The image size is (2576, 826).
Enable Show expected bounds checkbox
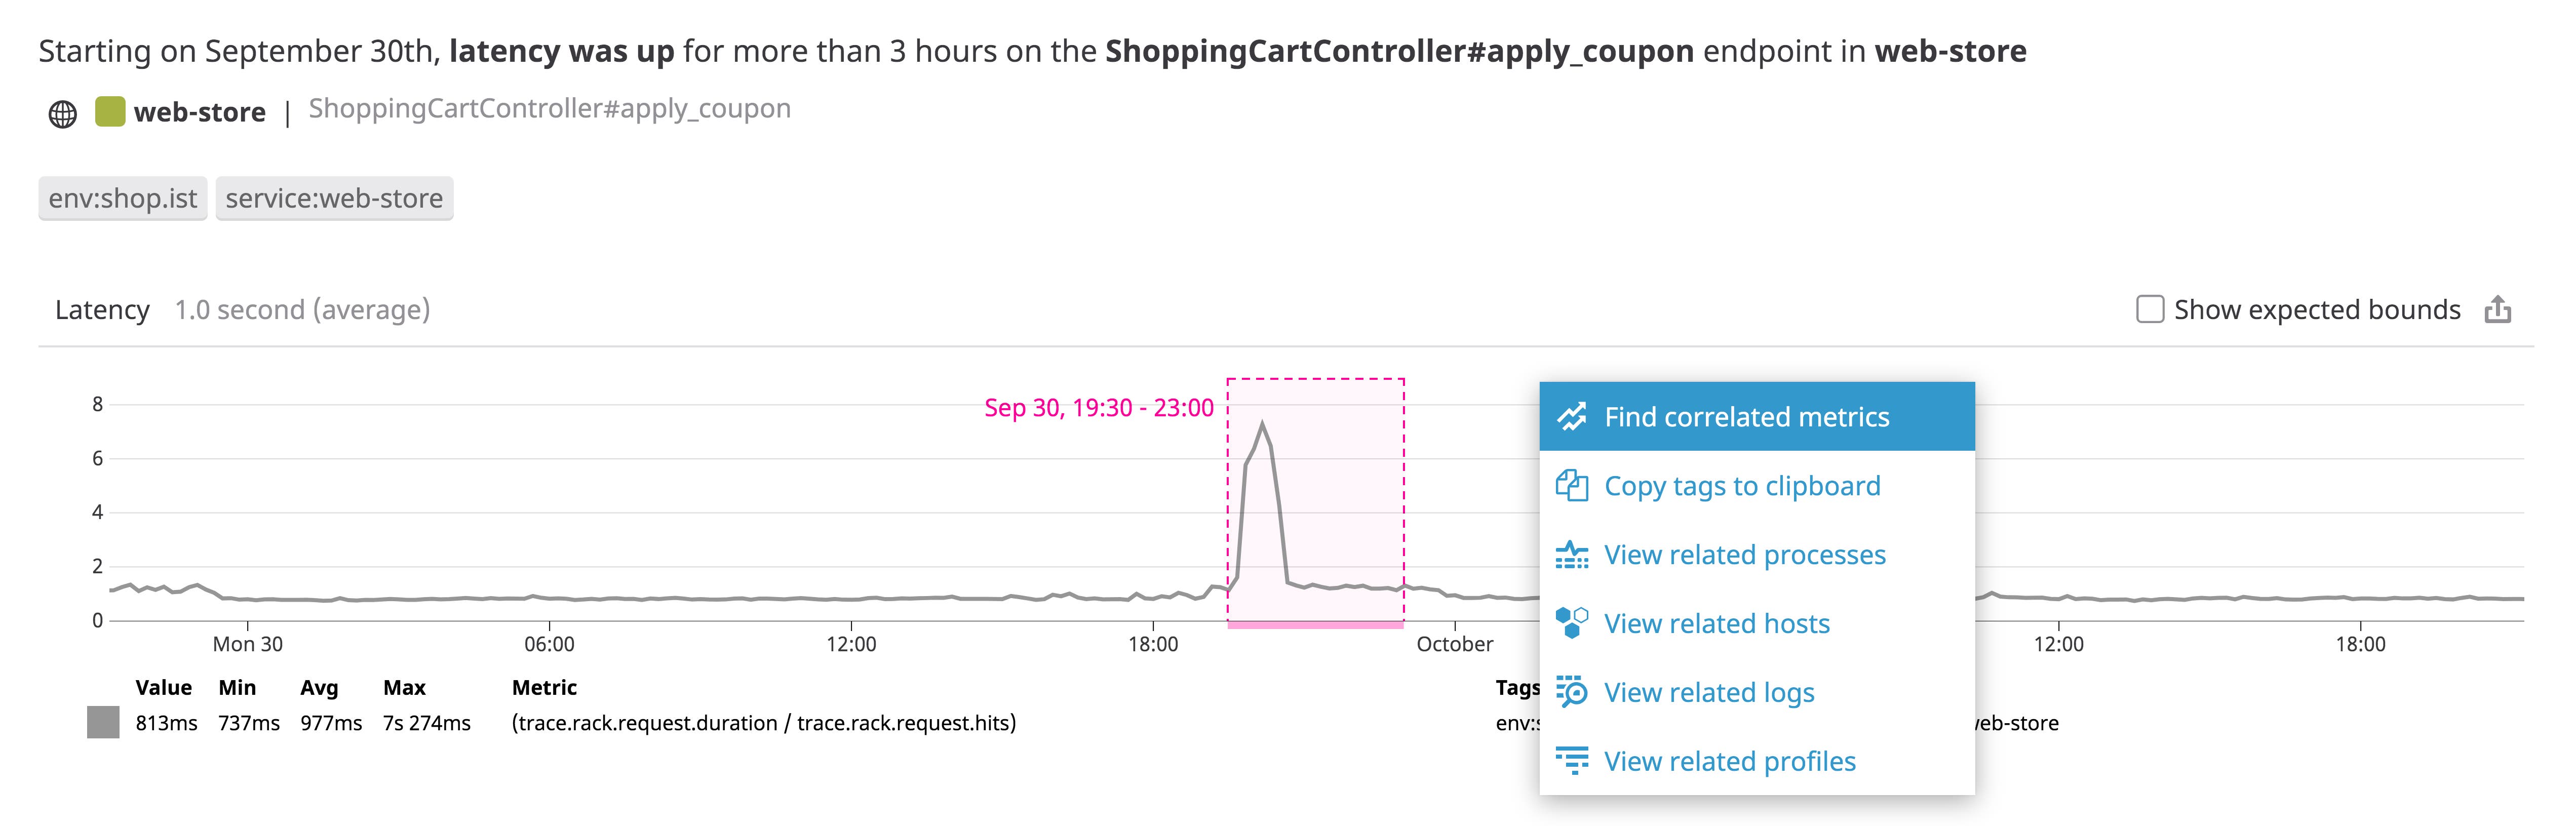[2149, 309]
